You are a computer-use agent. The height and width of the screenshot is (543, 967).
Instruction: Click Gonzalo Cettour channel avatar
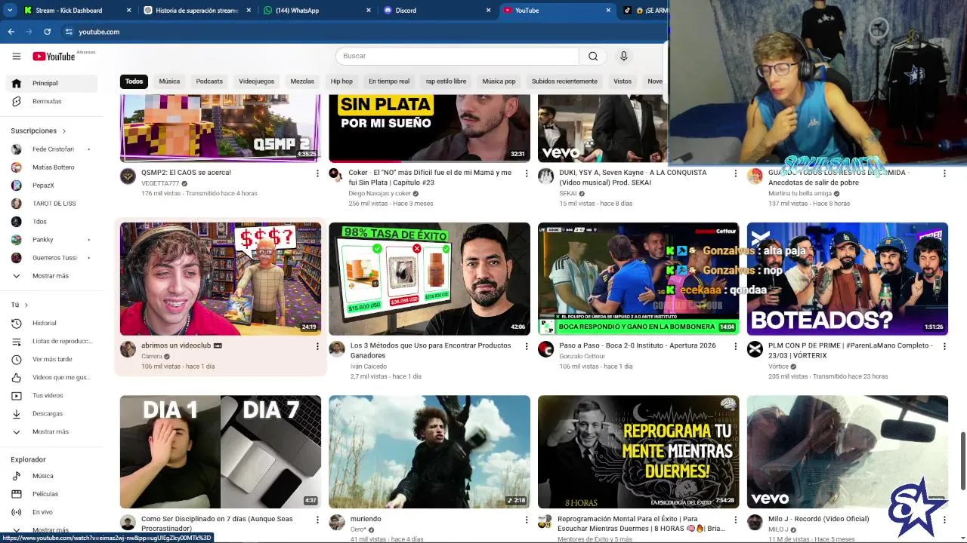click(545, 349)
